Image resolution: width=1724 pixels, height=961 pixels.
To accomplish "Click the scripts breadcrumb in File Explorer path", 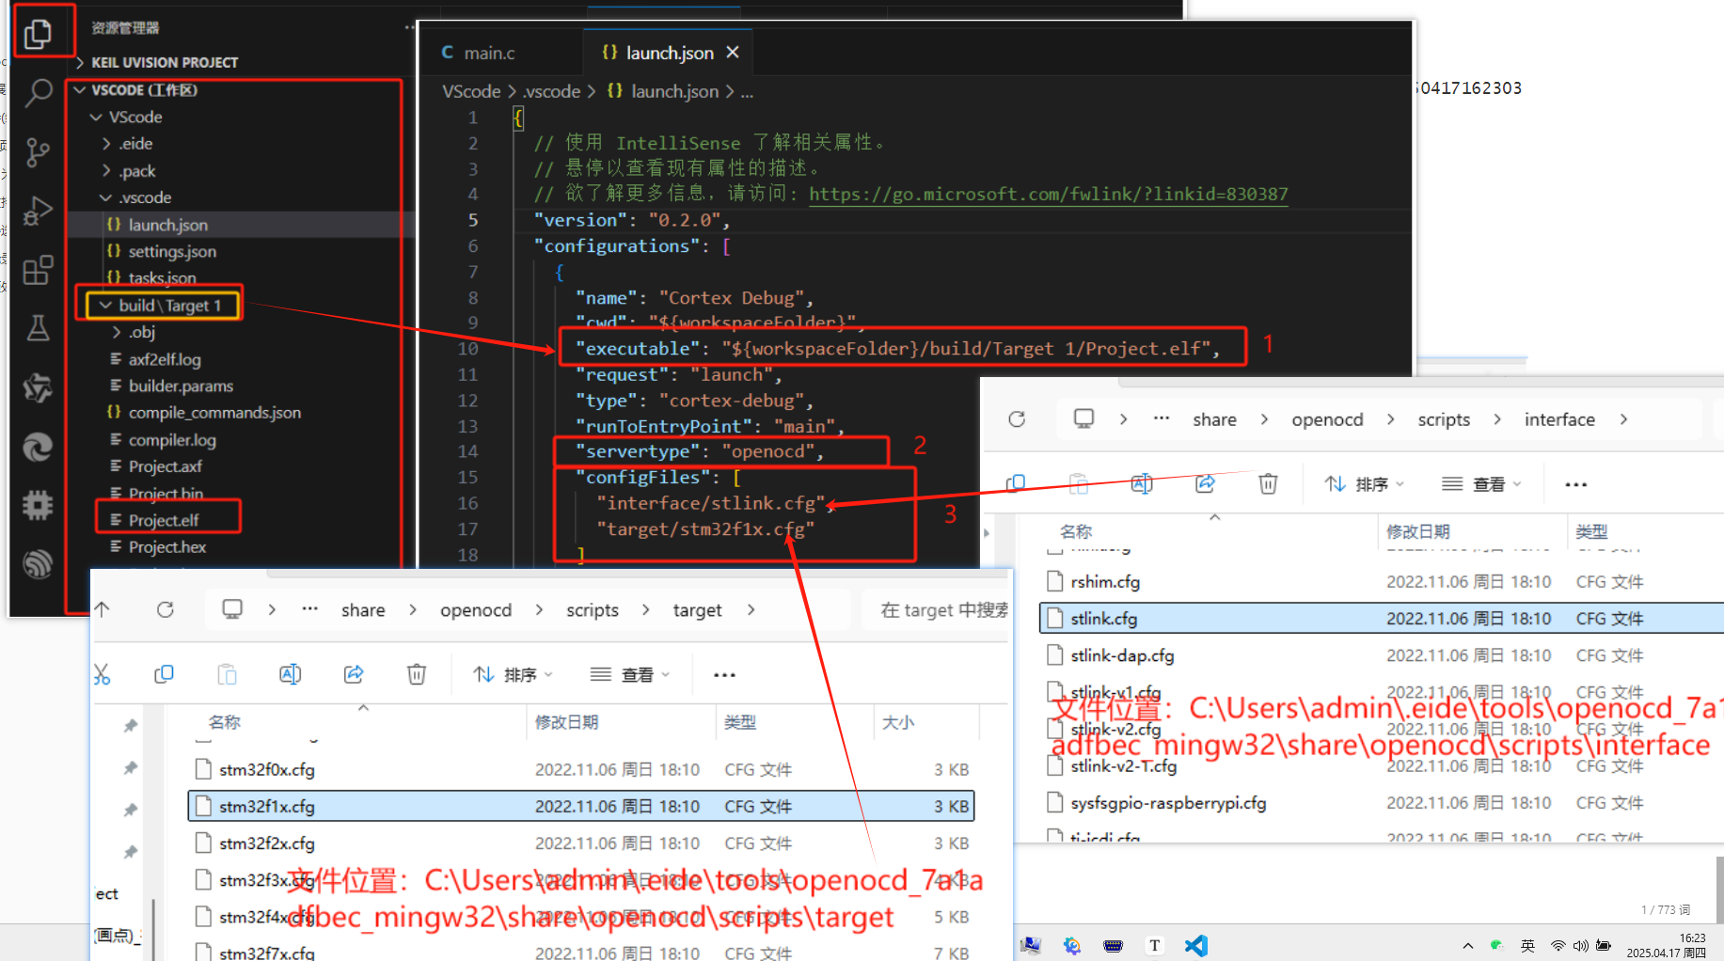I will click(x=592, y=609).
